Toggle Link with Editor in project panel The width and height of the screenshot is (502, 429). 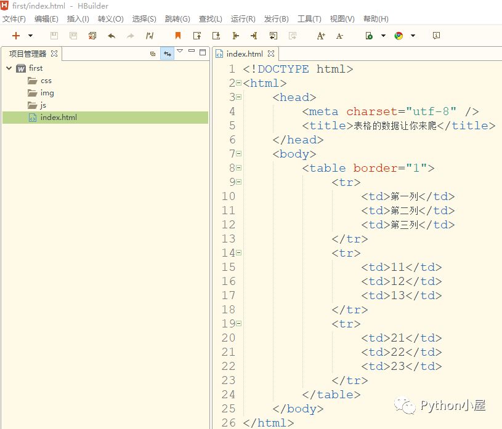tap(167, 54)
